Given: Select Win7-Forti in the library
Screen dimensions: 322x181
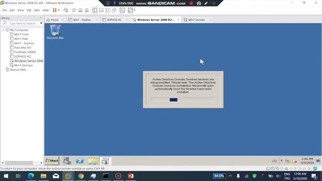Looking at the screenshot, I should [x=21, y=34].
